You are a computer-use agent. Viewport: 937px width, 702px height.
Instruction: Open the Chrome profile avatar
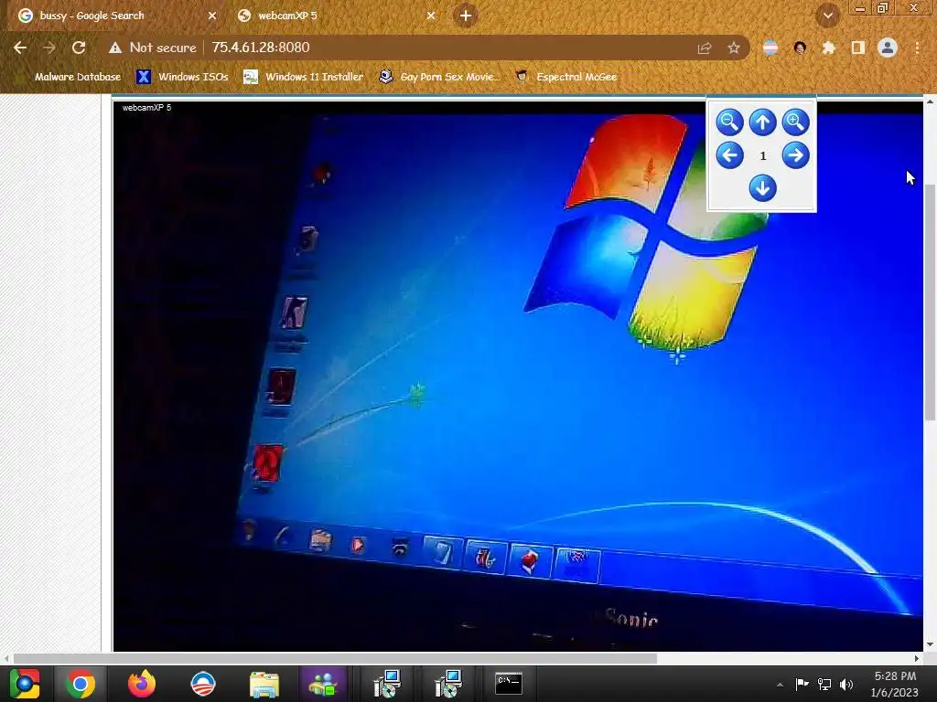click(x=888, y=48)
